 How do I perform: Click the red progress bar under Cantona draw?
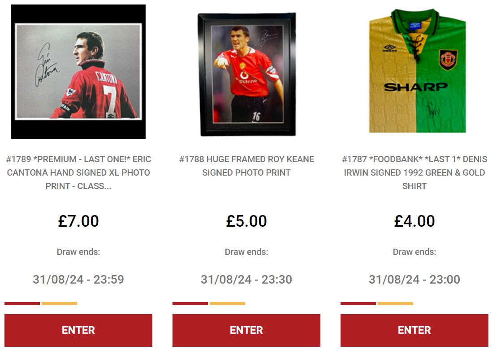point(22,303)
